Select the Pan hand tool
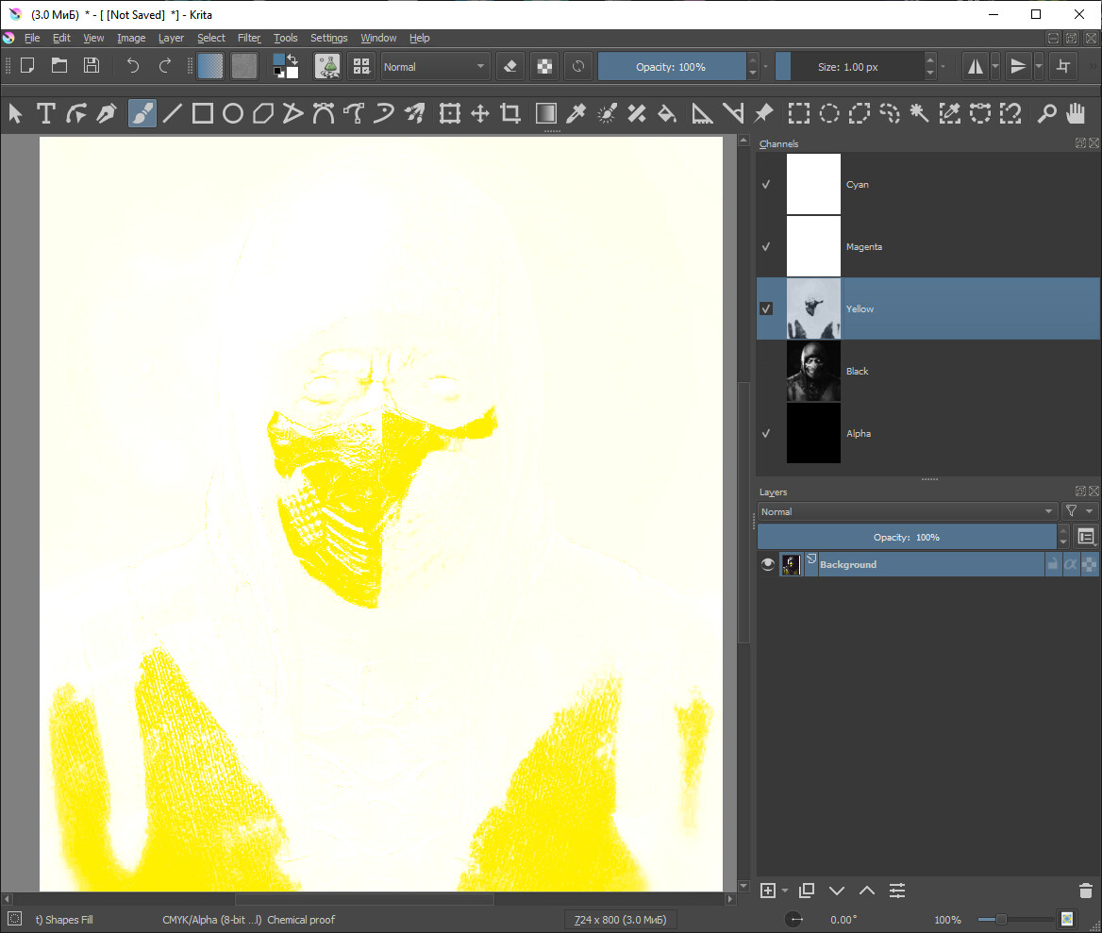1102x933 pixels. (x=1076, y=114)
